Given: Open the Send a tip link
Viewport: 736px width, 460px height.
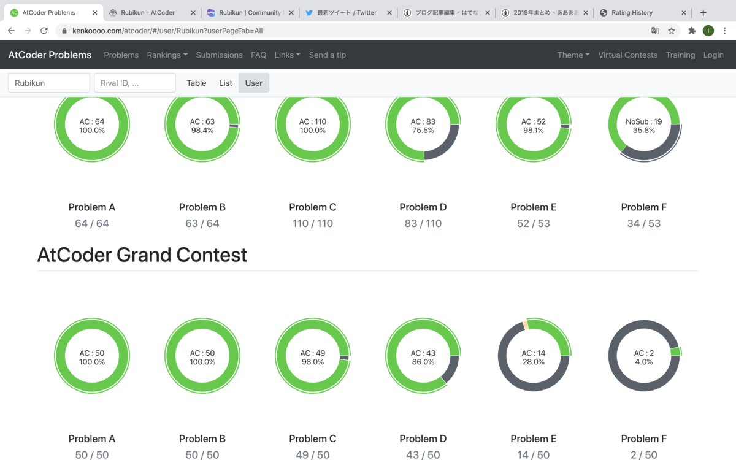Looking at the screenshot, I should point(328,55).
